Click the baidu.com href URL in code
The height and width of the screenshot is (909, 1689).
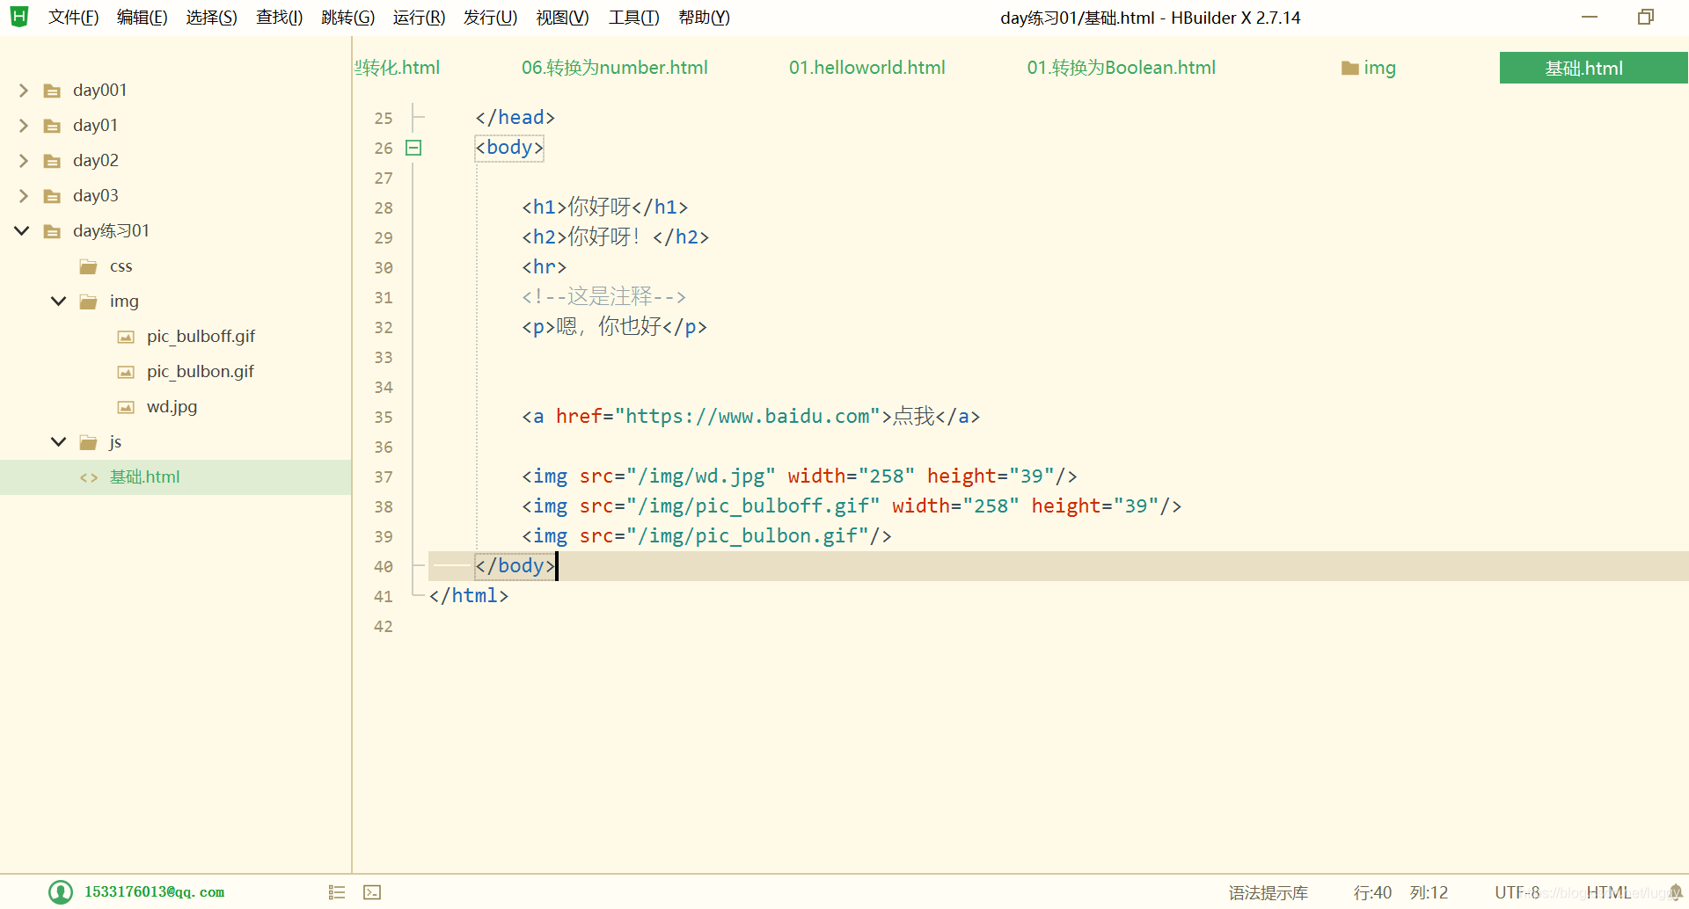pos(747,416)
